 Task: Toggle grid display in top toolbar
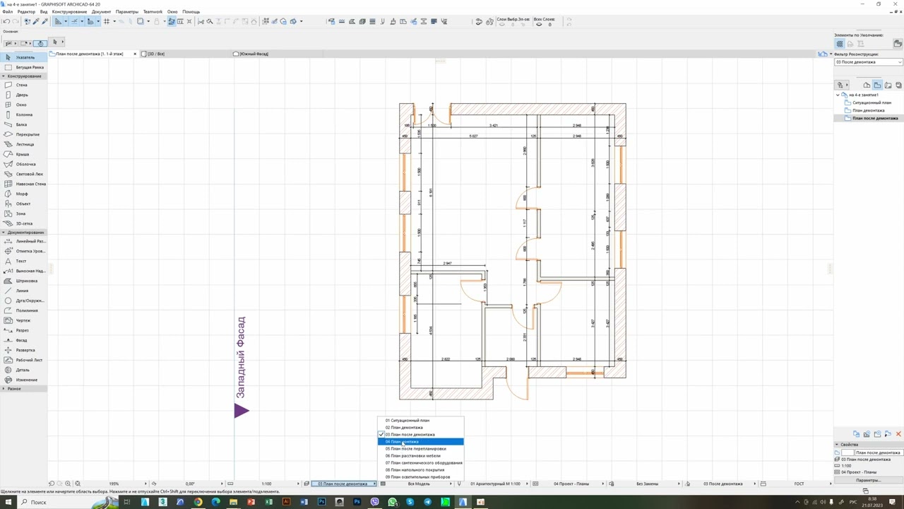click(107, 21)
